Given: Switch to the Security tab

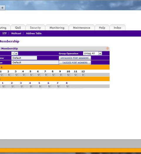Looking at the screenshot, I should point(35,28).
